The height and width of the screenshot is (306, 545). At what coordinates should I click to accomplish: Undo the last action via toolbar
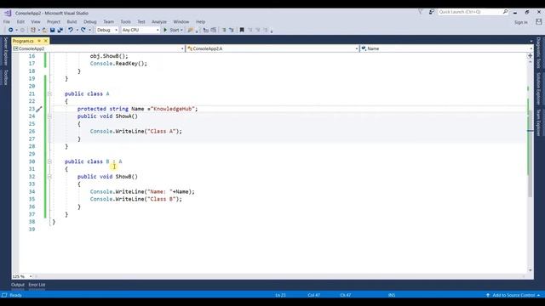coord(71,31)
